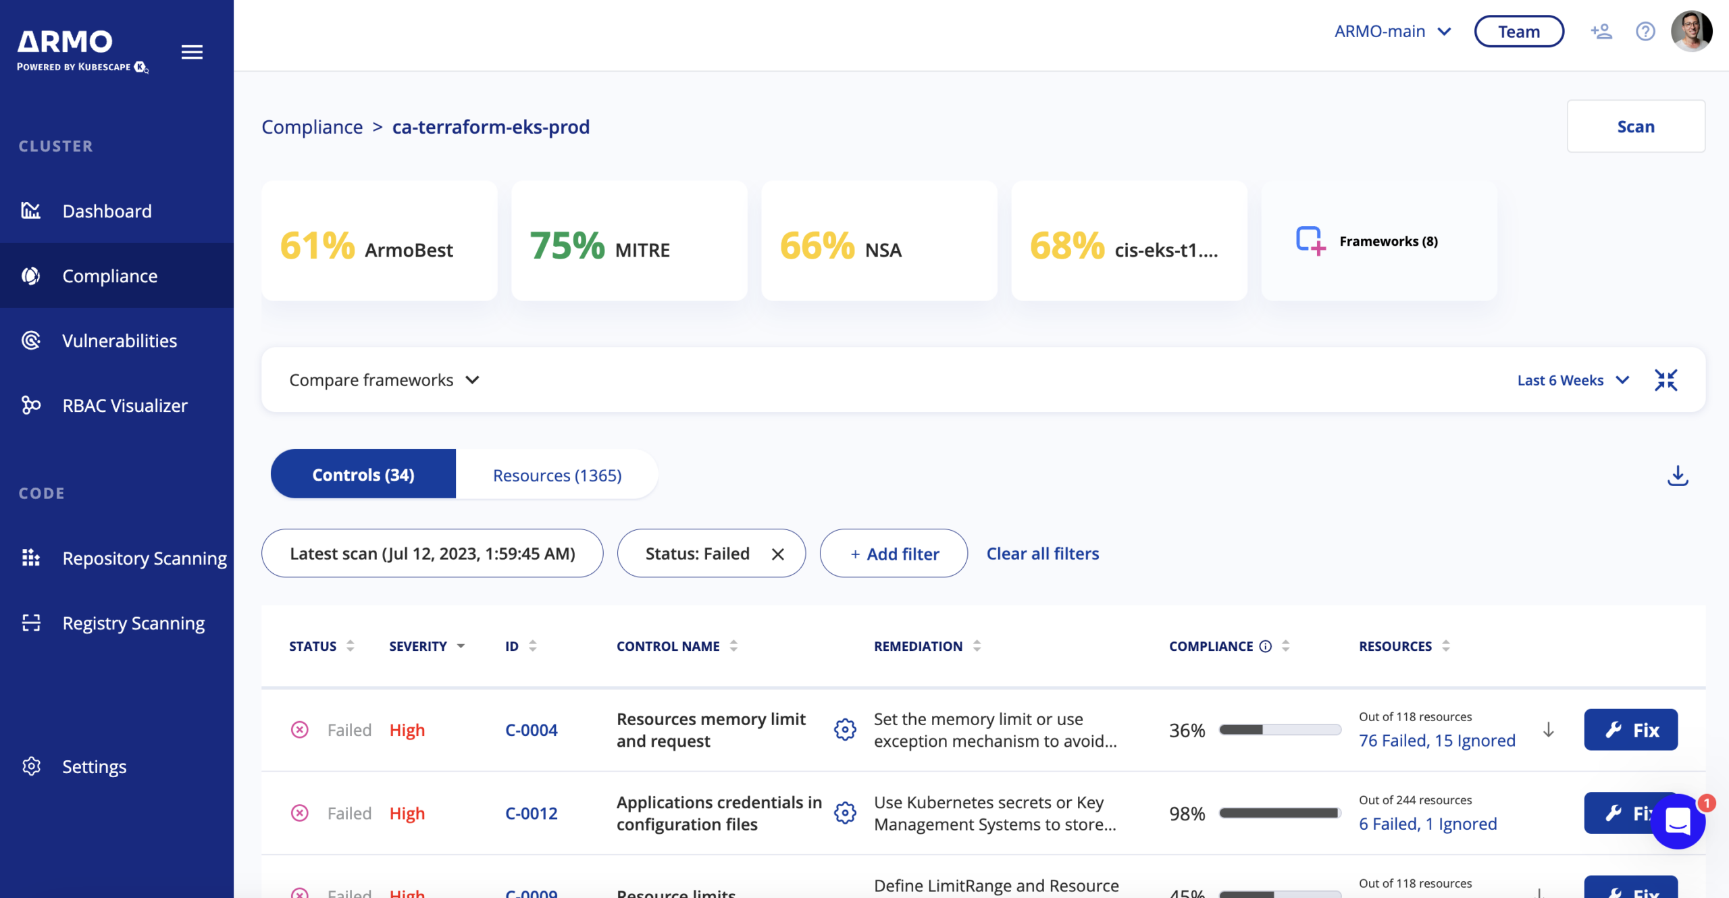The image size is (1729, 898).
Task: Click the Compliance info icon
Action: 1266,646
